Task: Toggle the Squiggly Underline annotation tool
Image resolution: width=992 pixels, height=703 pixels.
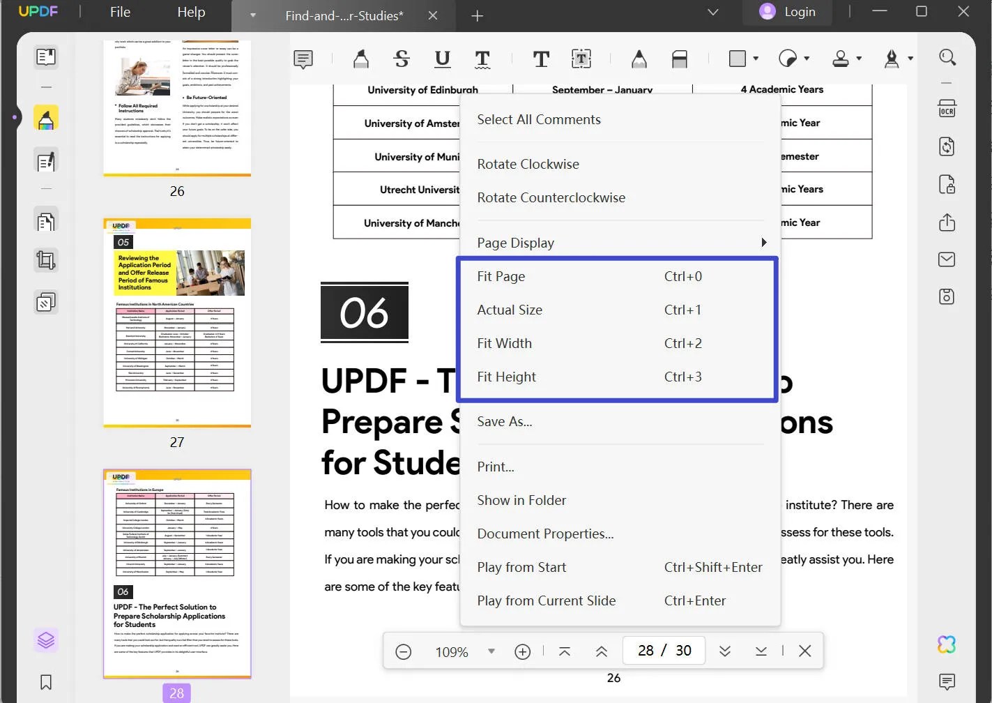Action: [x=482, y=59]
